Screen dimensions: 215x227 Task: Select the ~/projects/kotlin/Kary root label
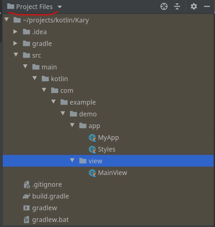56,20
